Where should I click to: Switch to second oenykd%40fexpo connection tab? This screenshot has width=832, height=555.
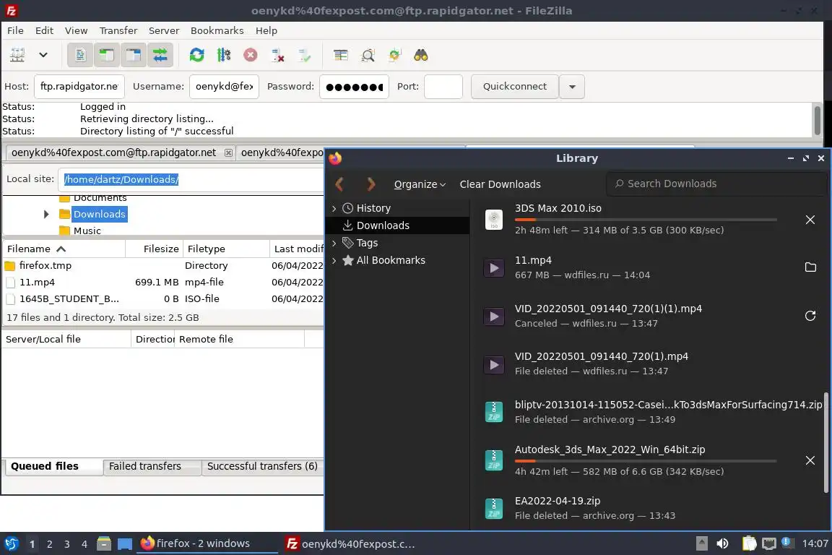tap(282, 153)
